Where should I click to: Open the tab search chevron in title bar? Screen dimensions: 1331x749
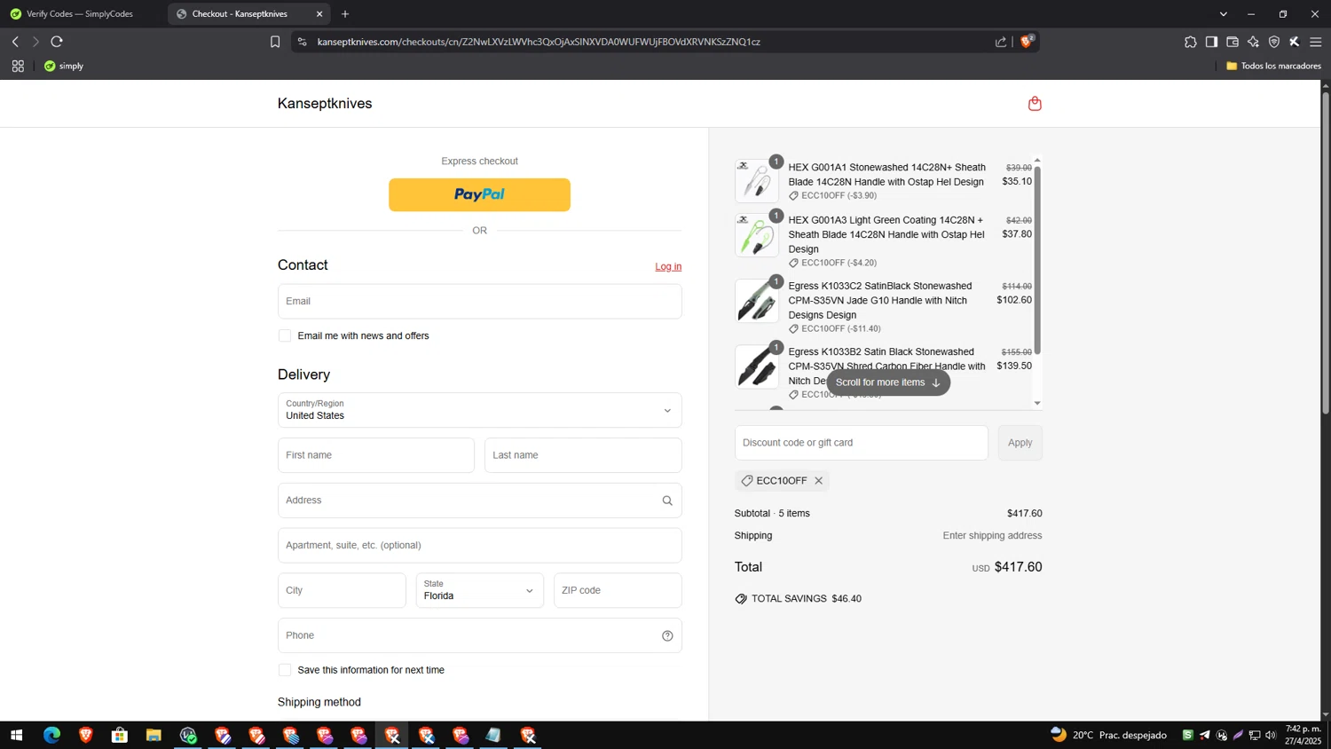1224,14
